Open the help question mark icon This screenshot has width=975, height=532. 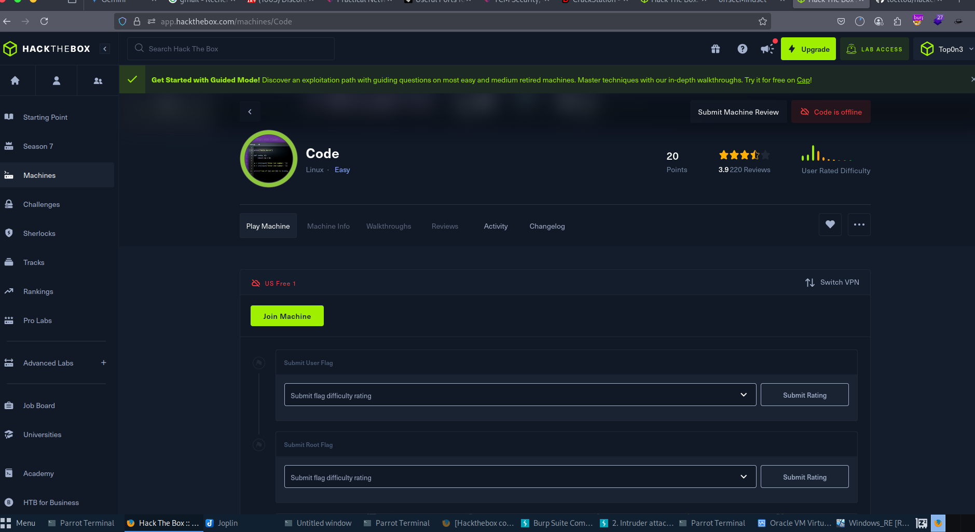pyautogui.click(x=743, y=49)
